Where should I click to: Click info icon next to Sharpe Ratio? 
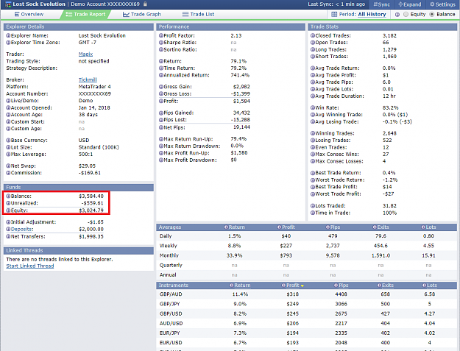coord(161,43)
